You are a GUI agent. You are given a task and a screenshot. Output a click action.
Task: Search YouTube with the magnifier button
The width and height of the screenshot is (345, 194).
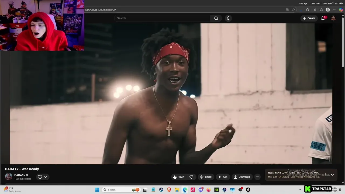coord(216,18)
